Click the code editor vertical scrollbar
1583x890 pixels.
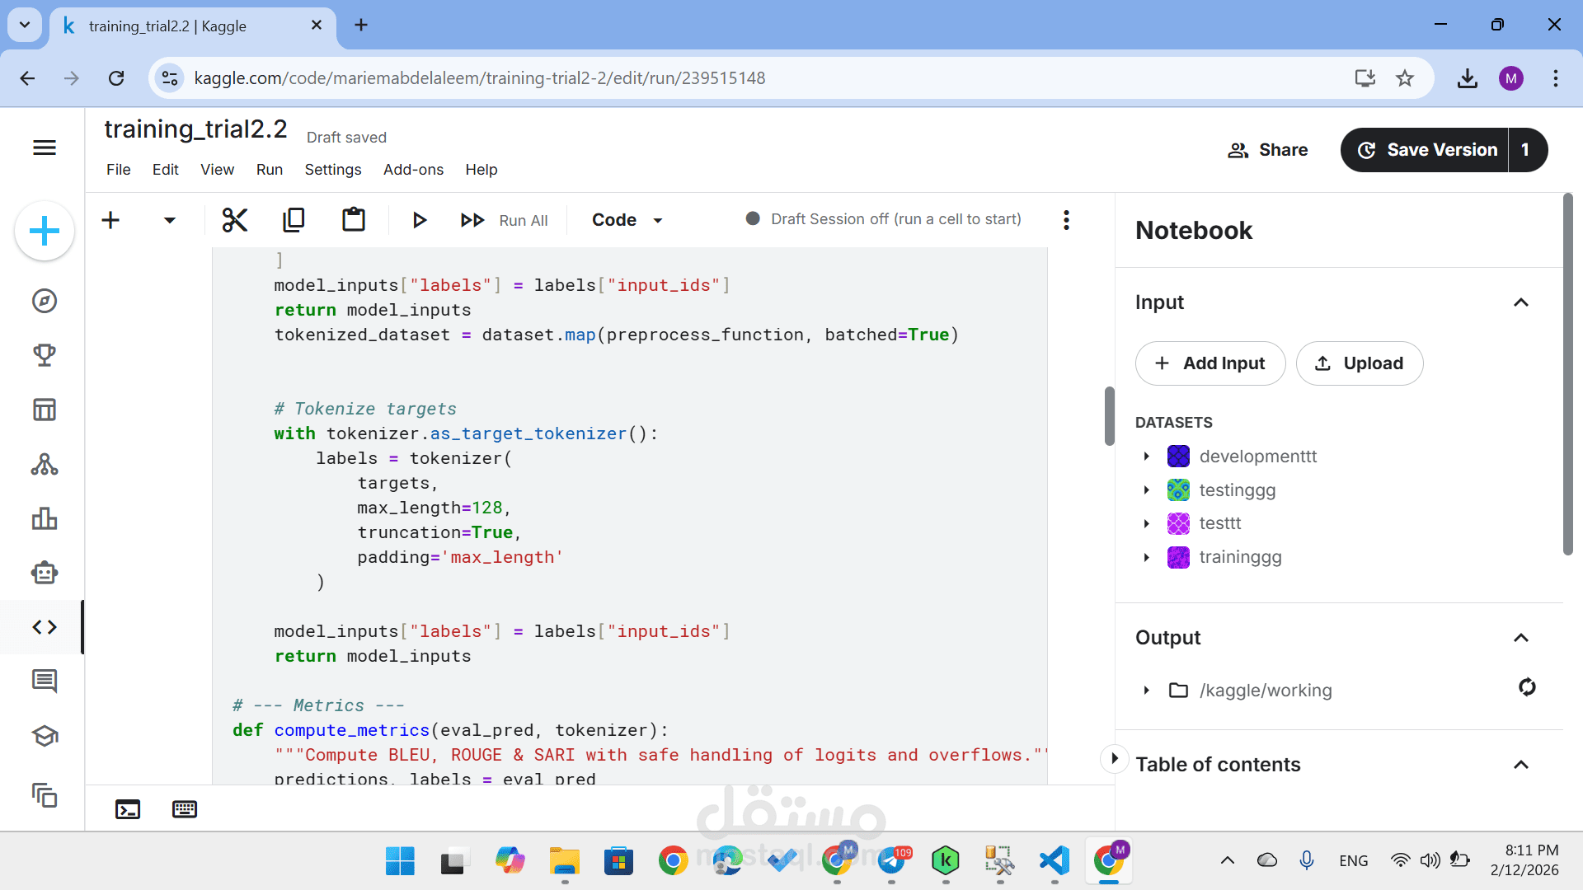[x=1110, y=416]
